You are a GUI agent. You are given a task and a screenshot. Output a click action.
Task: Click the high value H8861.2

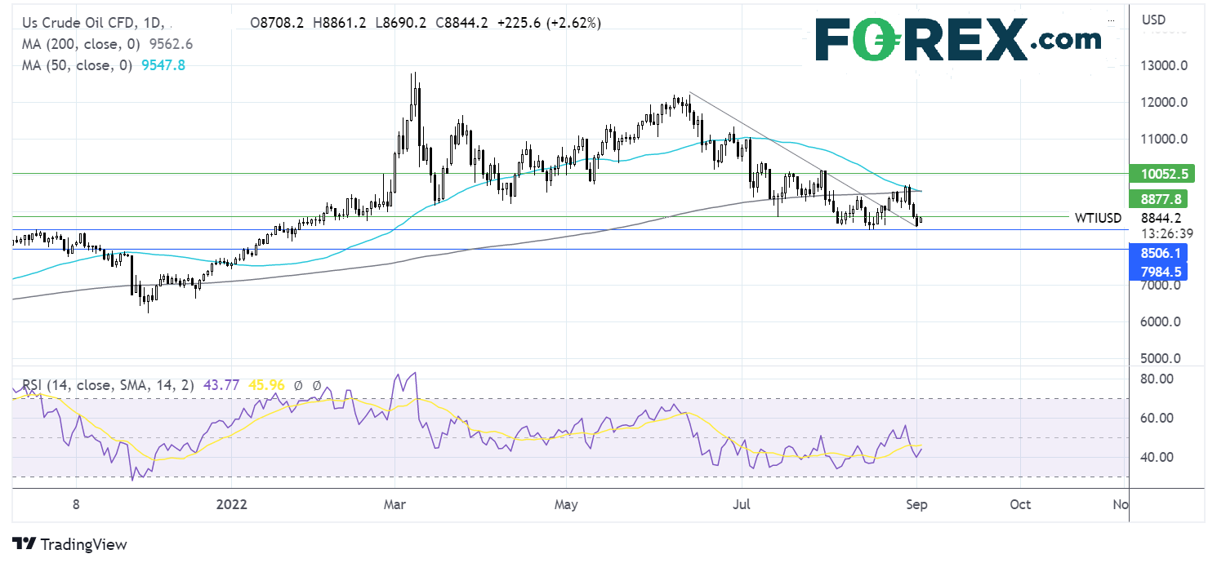pyautogui.click(x=340, y=24)
